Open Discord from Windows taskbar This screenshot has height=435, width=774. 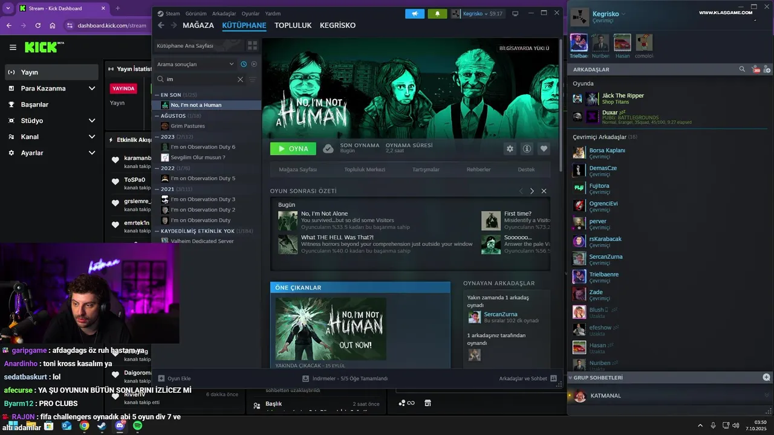[120, 426]
